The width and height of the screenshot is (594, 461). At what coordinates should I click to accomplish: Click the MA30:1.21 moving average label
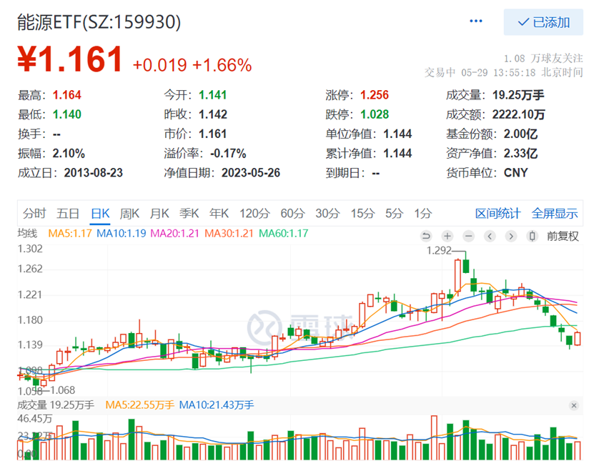pos(229,233)
